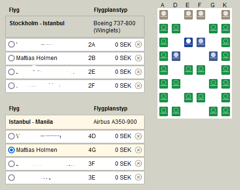This screenshot has height=190, width=240.
Task: Click the grey unavailable seat in column K
Action: [x=226, y=15]
